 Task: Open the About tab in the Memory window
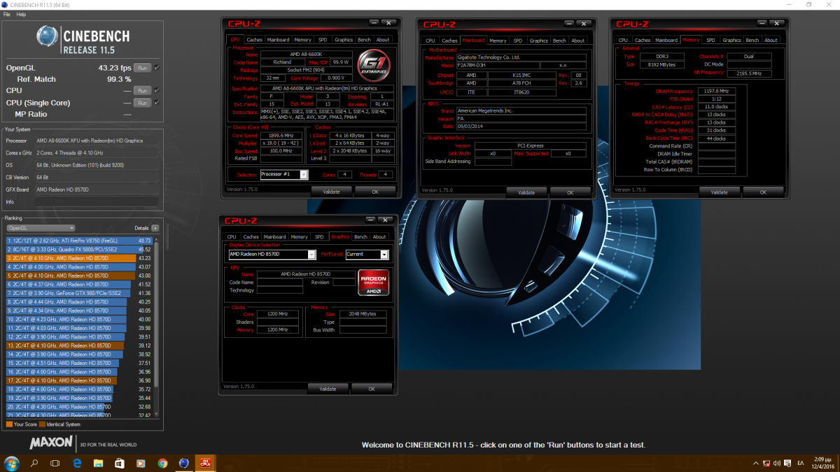[x=771, y=40]
